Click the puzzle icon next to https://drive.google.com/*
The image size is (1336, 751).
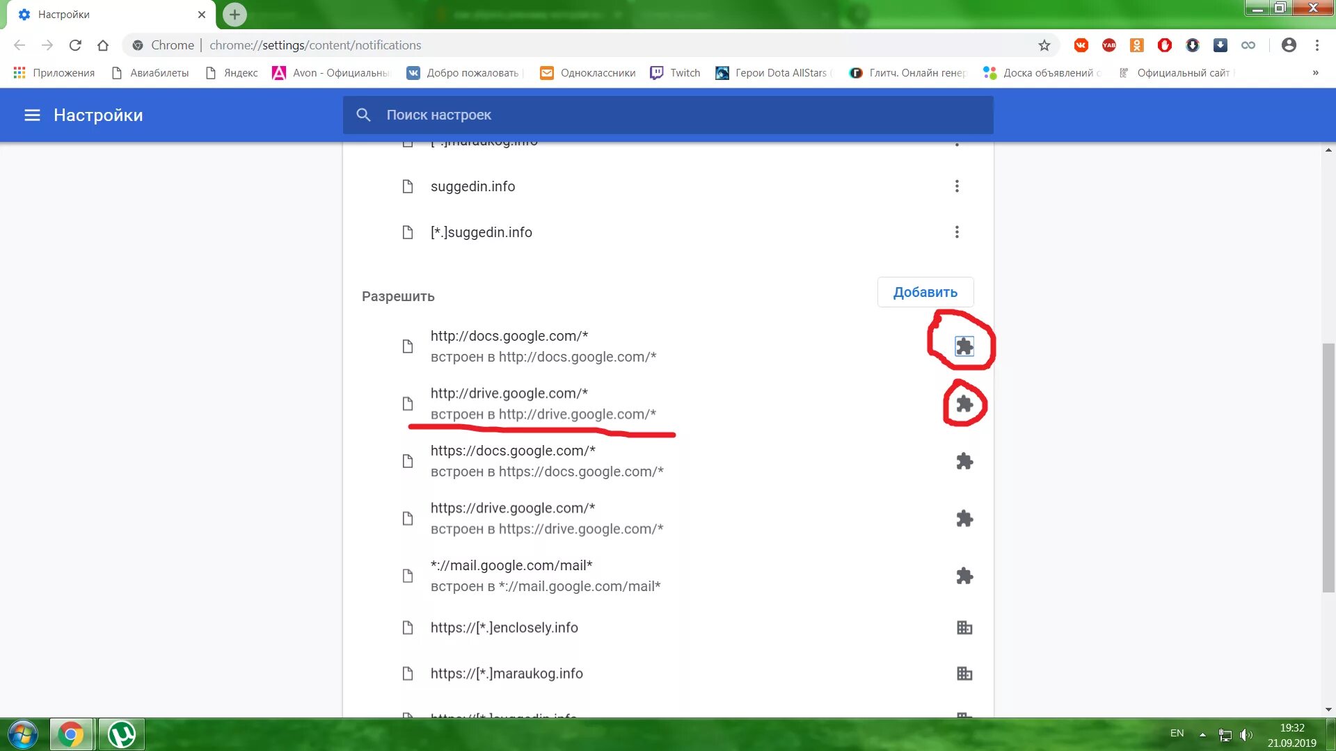click(x=964, y=518)
